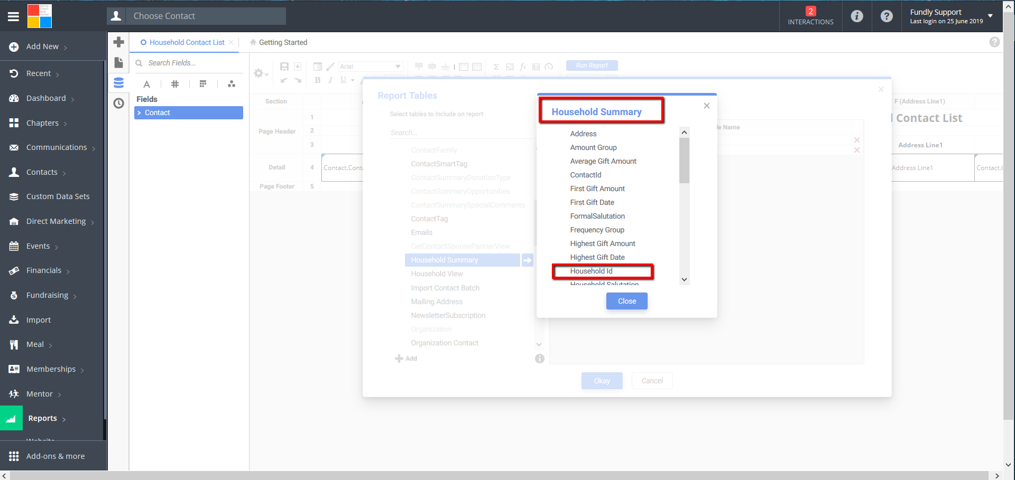Open the clock history icon in the side strip

click(x=119, y=103)
